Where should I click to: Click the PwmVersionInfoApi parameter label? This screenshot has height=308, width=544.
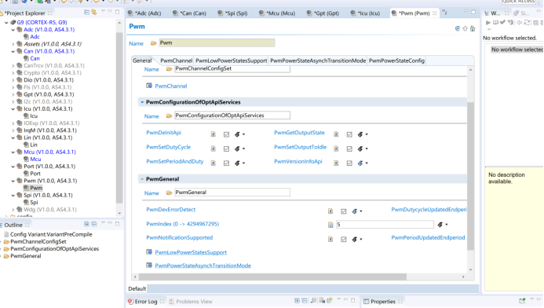[298, 162]
